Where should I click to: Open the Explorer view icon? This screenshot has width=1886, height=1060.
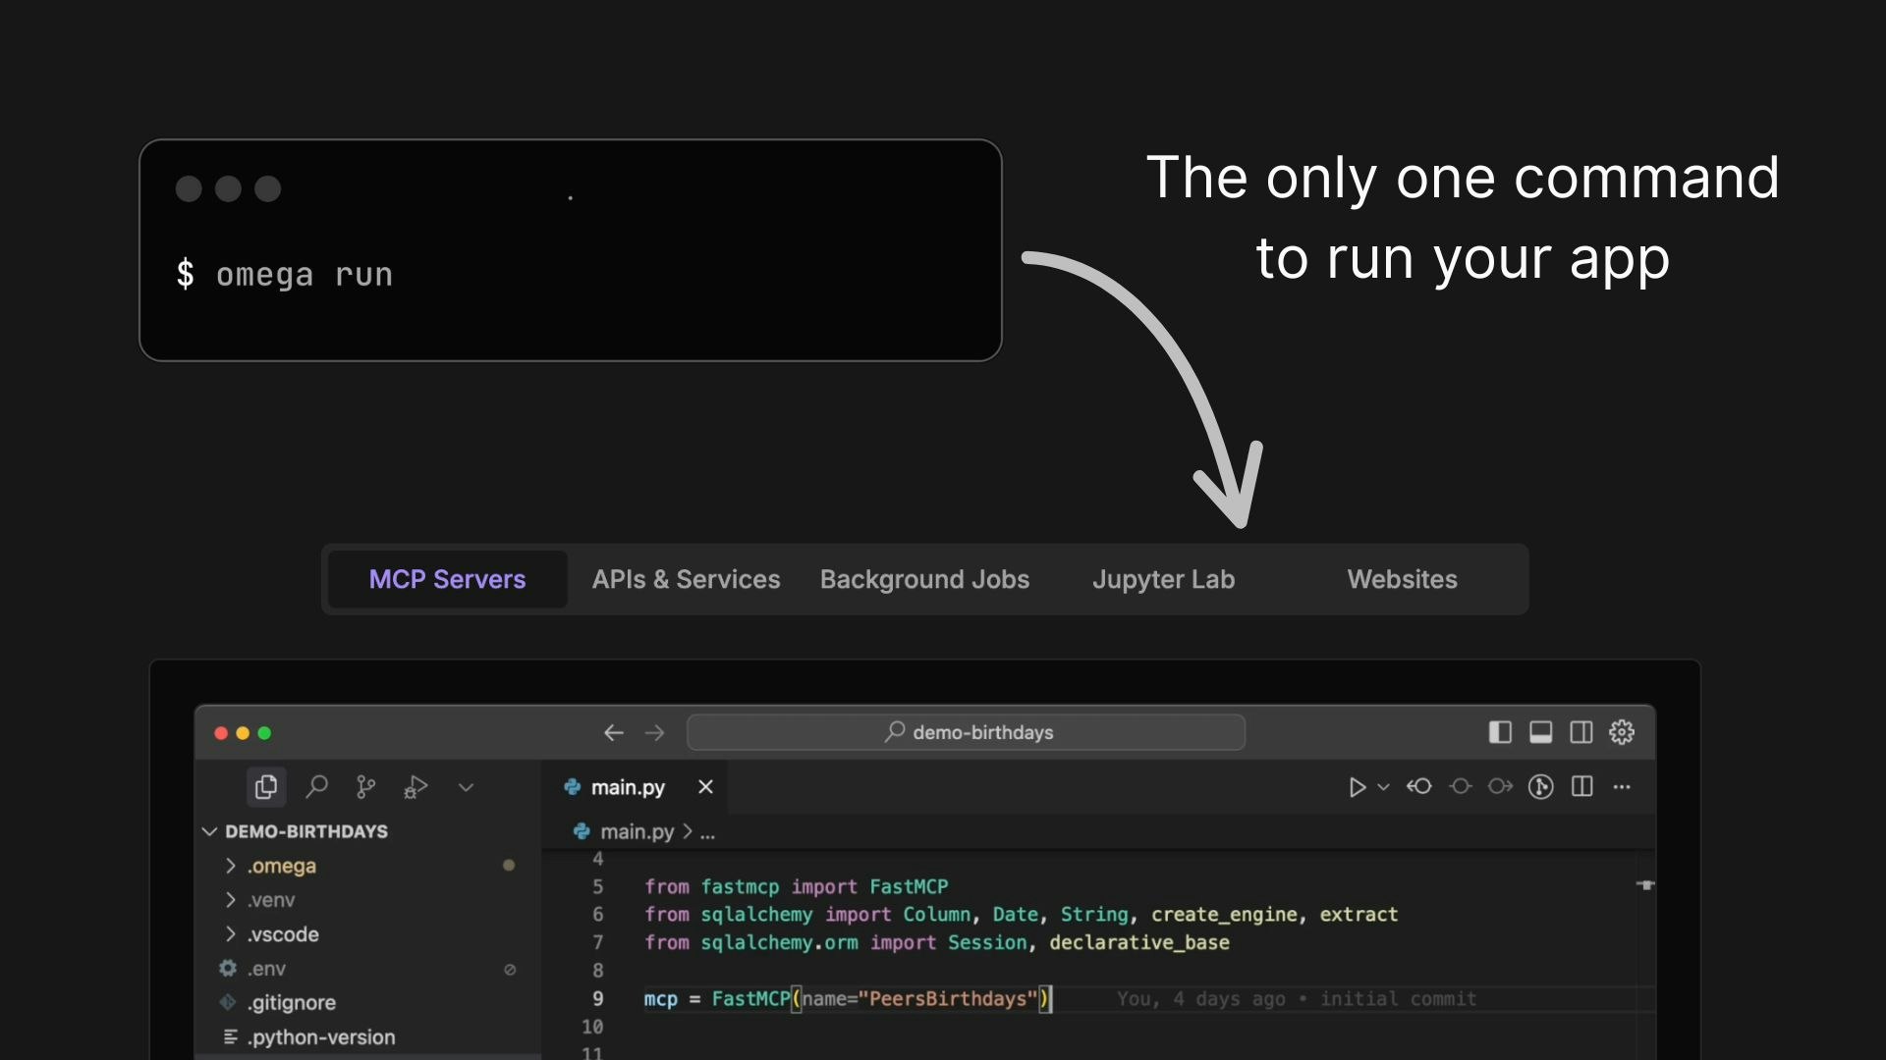point(266,787)
